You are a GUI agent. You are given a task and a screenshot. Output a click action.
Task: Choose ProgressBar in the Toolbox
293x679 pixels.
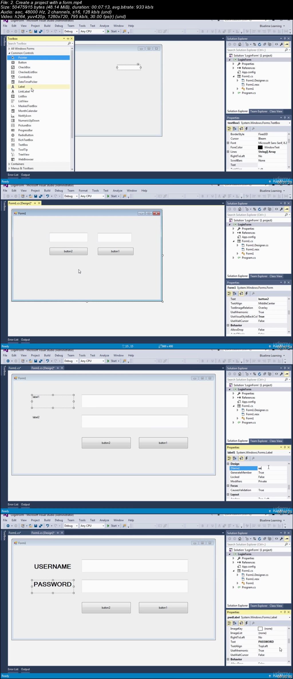pos(39,130)
